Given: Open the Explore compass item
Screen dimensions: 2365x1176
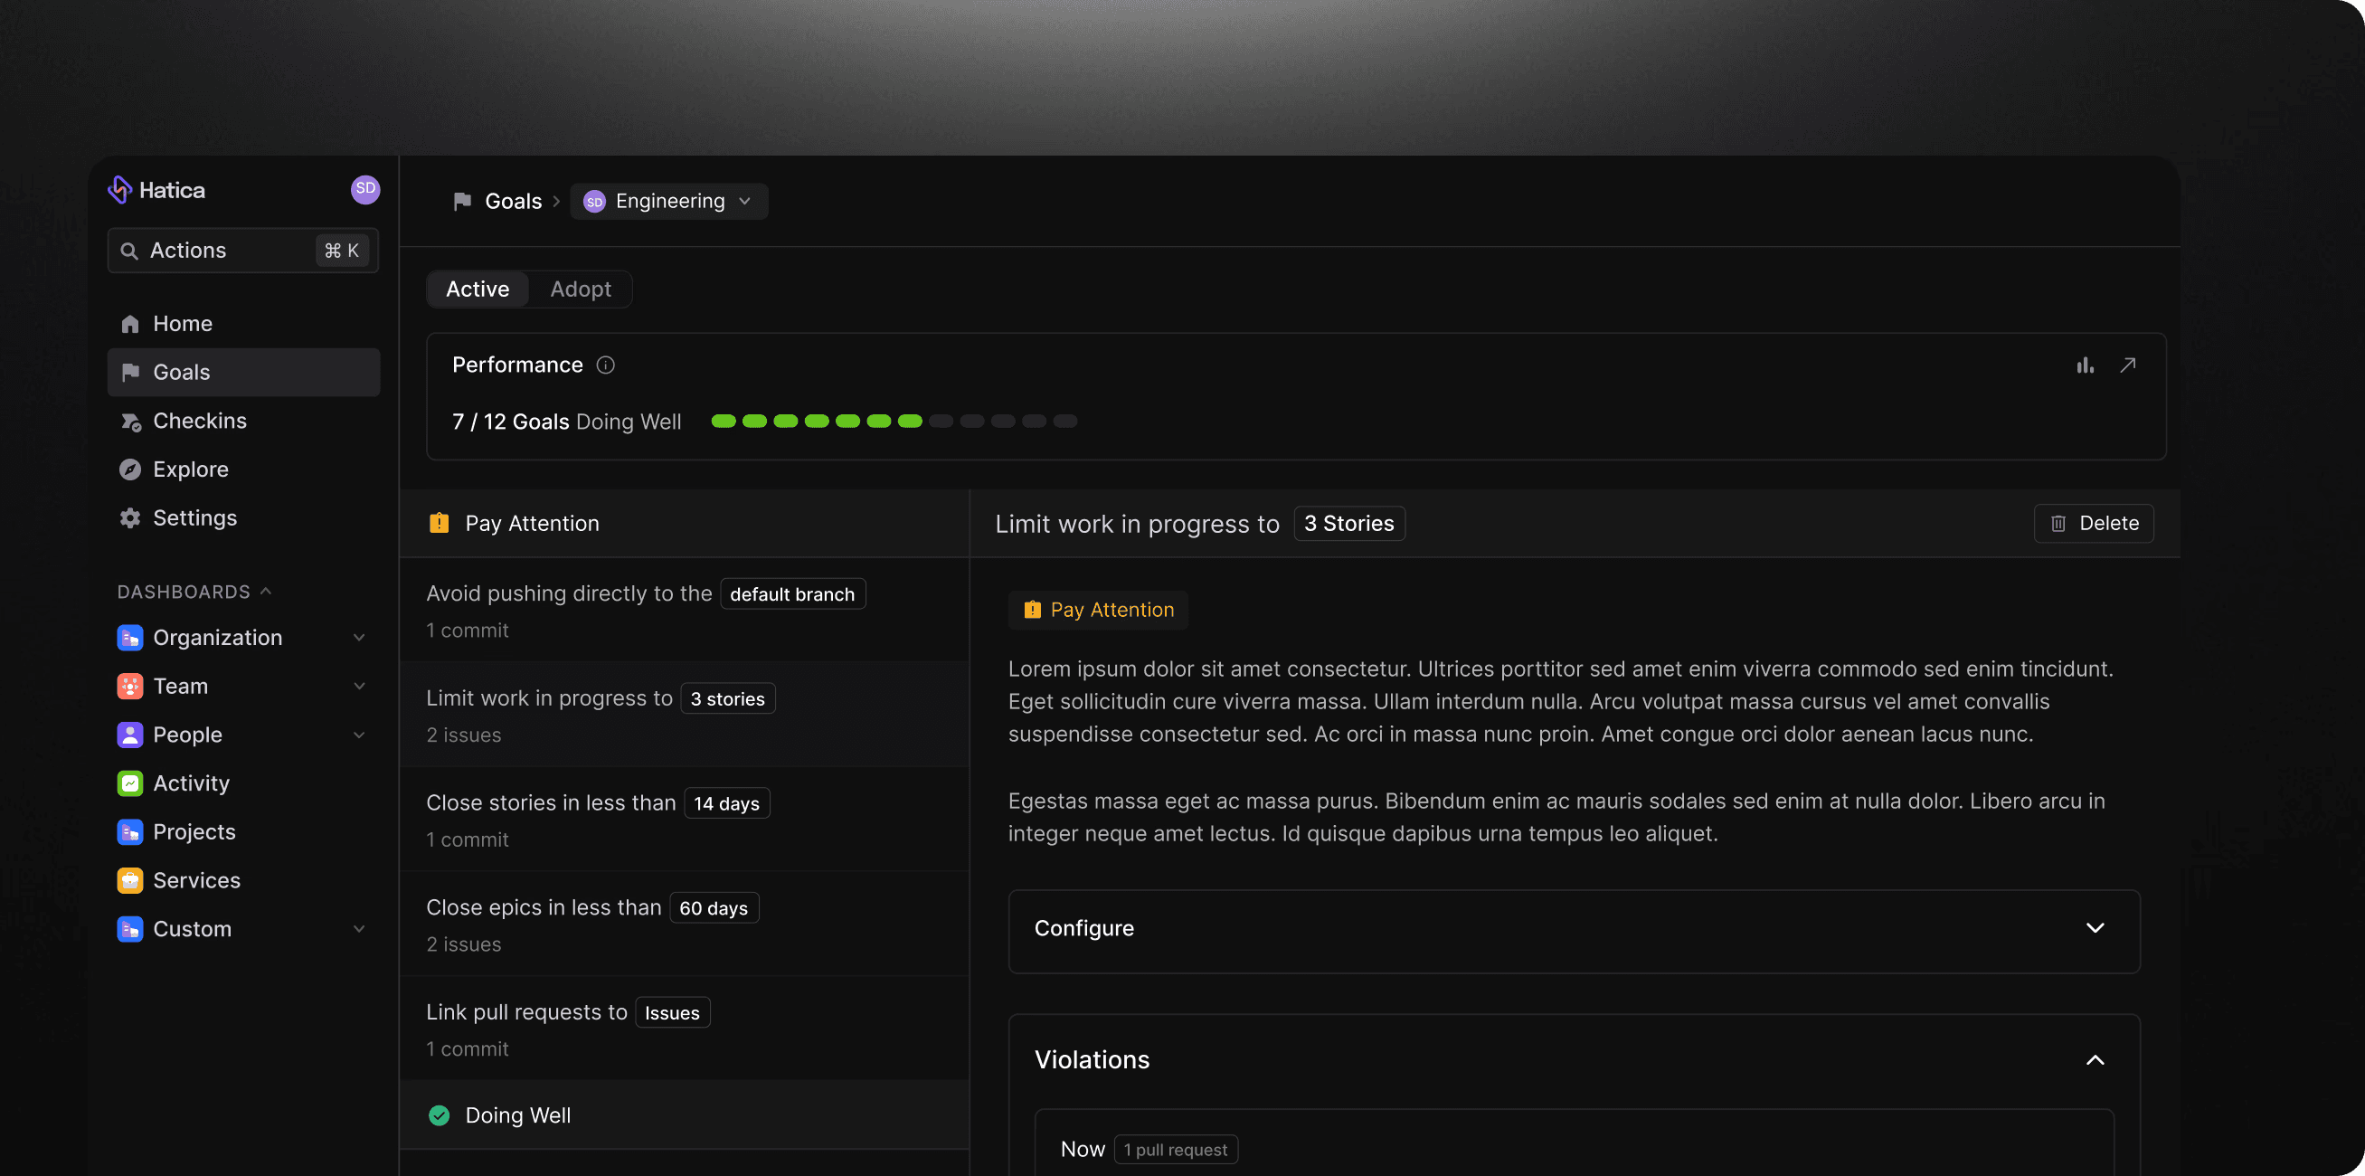Looking at the screenshot, I should [x=190, y=470].
